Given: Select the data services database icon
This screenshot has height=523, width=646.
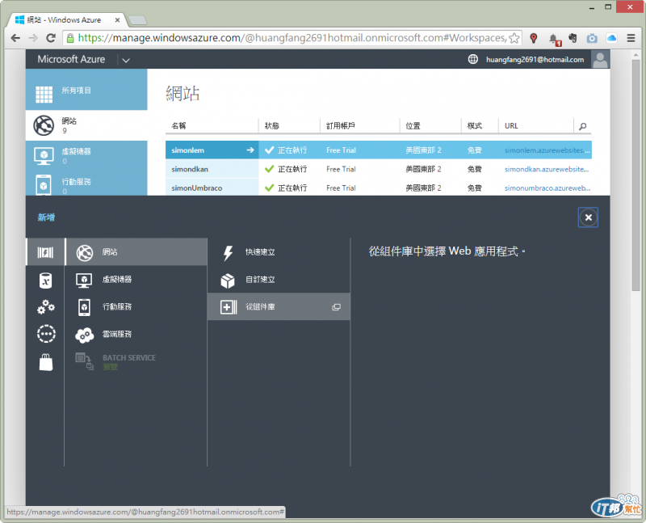Looking at the screenshot, I should 46,280.
